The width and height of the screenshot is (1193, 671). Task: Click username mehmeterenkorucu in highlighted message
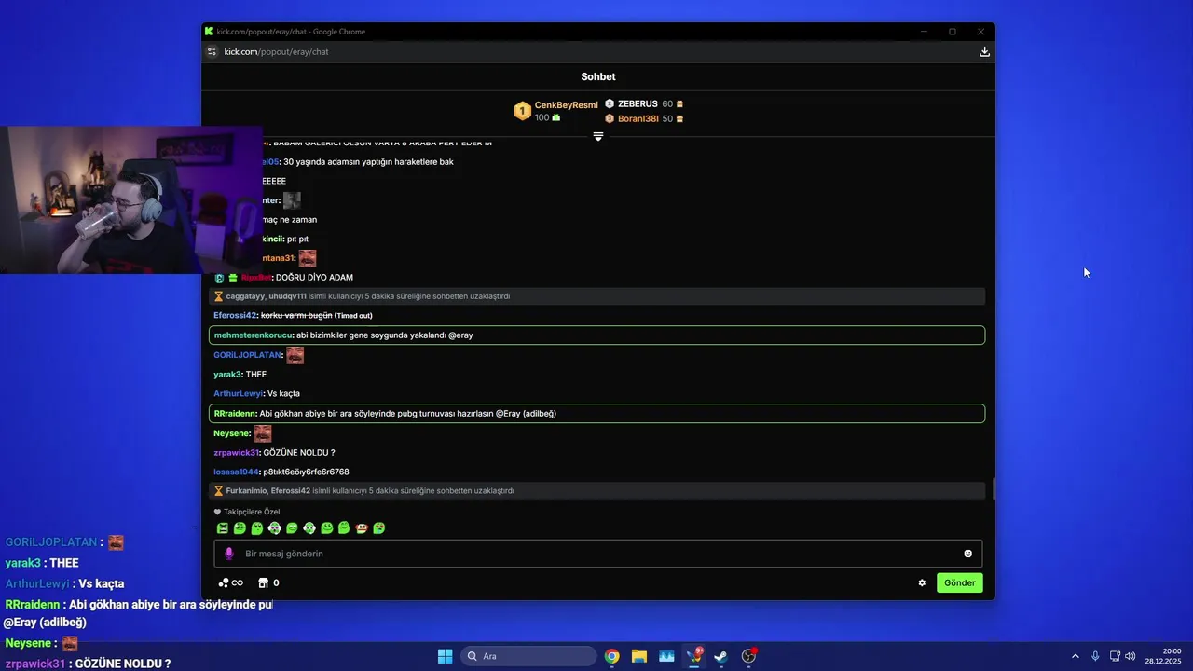click(253, 335)
